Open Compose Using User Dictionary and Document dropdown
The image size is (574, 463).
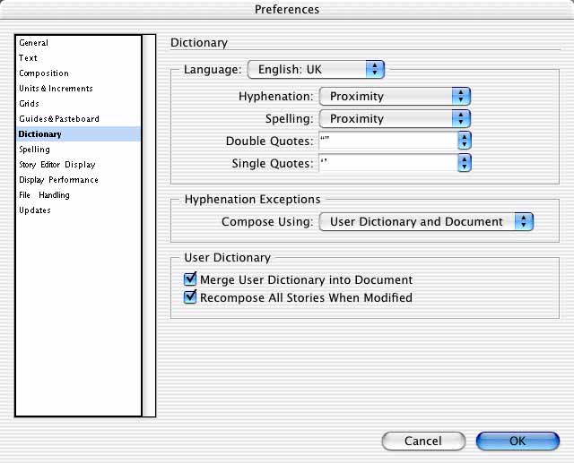click(426, 222)
